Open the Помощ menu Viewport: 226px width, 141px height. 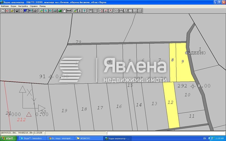click(42, 6)
